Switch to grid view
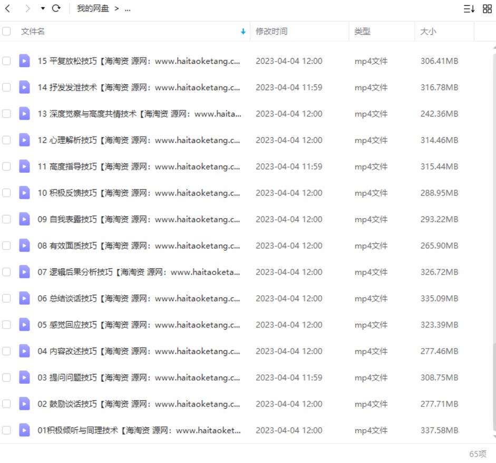This screenshot has width=496, height=463. [487, 9]
